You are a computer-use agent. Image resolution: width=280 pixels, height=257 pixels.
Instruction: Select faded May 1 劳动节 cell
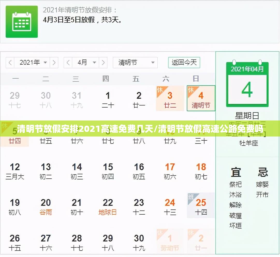pos(170,241)
